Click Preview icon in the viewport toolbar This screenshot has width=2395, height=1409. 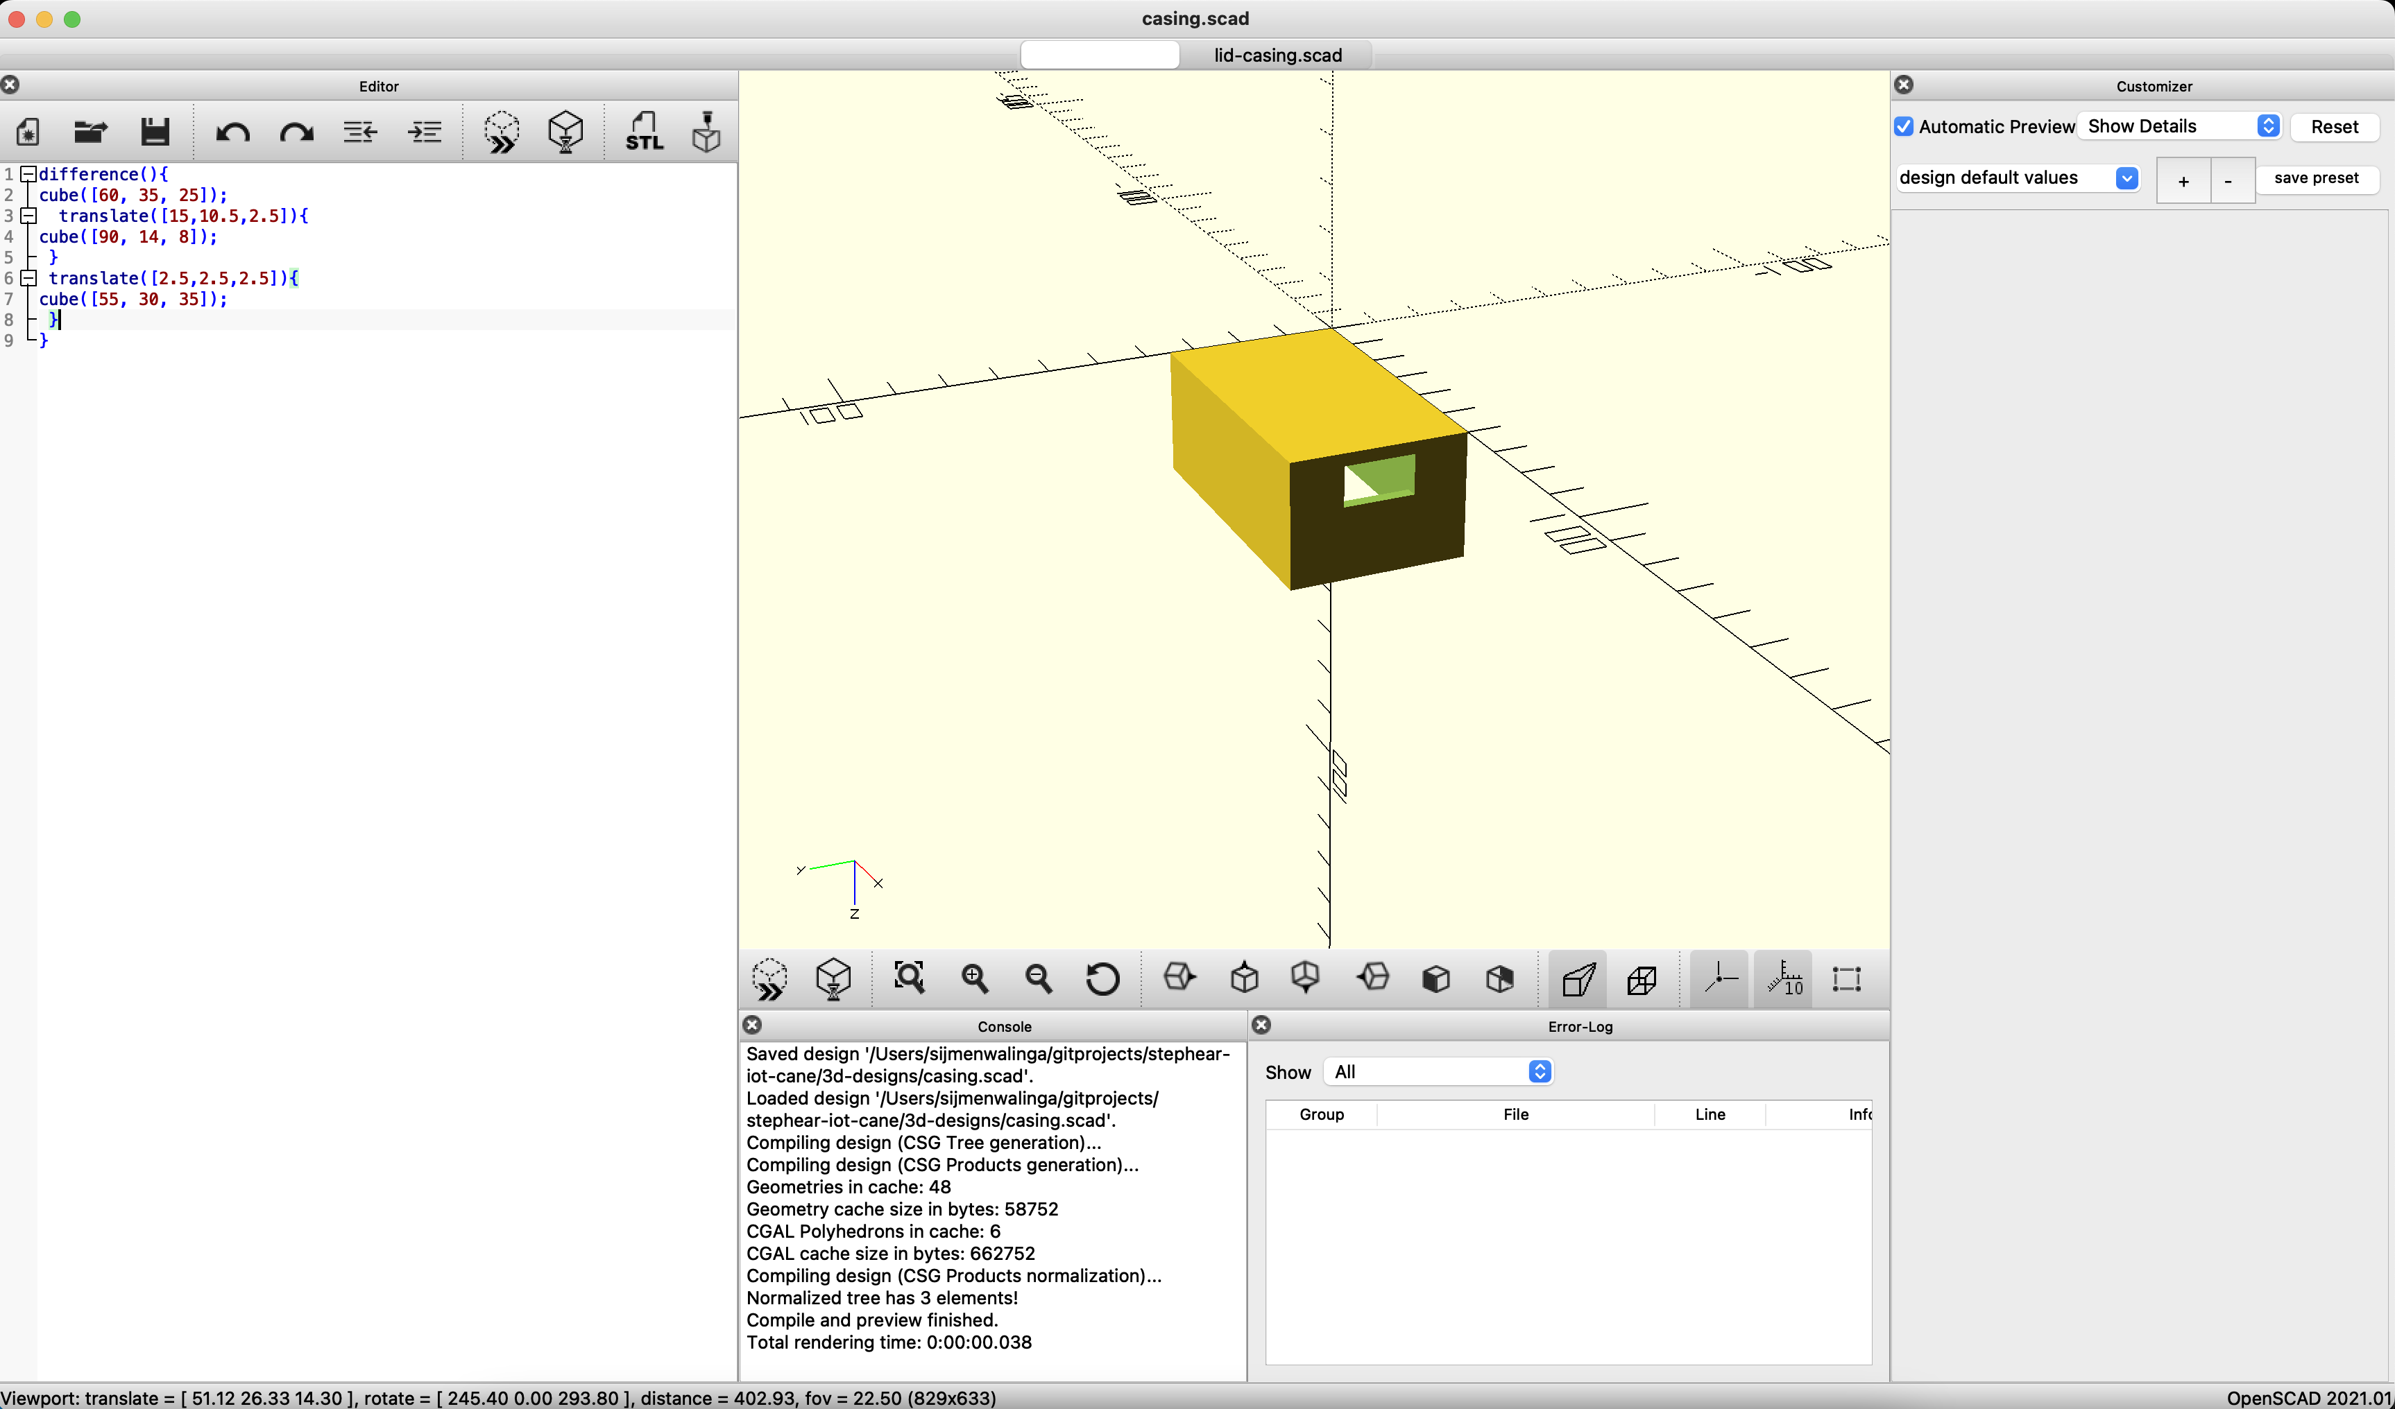coord(769,978)
